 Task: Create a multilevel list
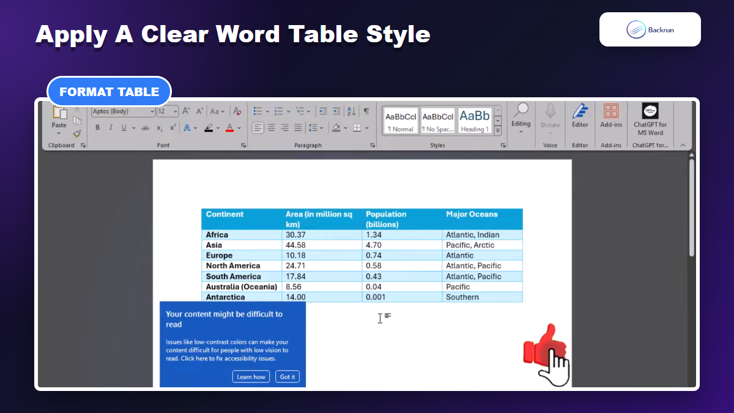click(299, 111)
